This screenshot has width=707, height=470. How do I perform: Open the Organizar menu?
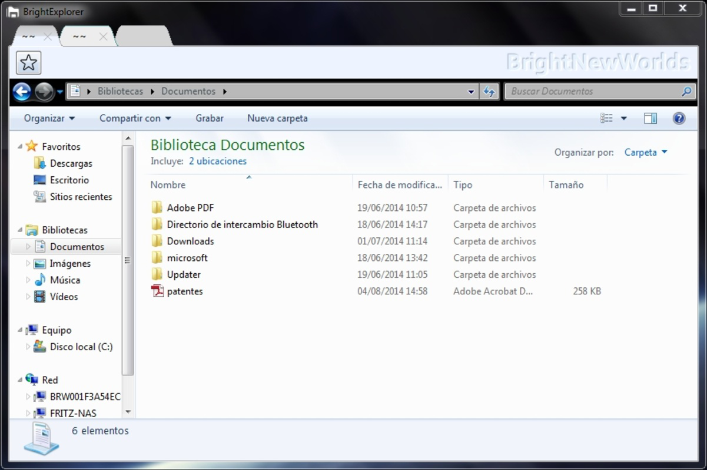coord(49,118)
